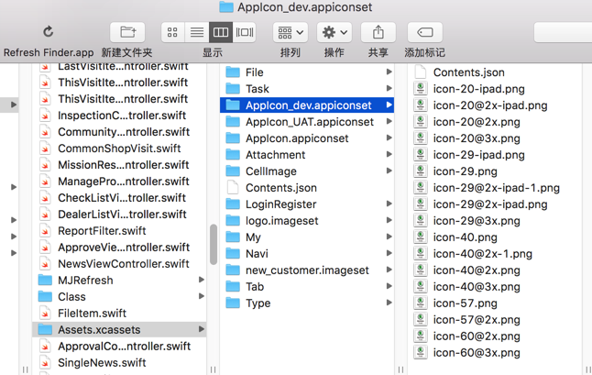Select Assets.xcassets folder
This screenshot has width=592, height=375.
[119, 330]
